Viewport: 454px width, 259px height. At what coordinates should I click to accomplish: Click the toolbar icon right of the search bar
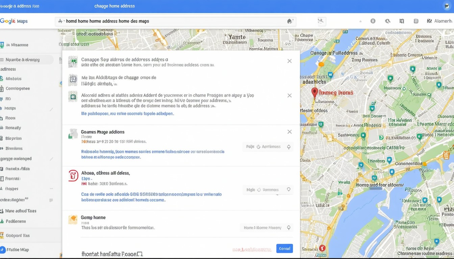[321, 21]
